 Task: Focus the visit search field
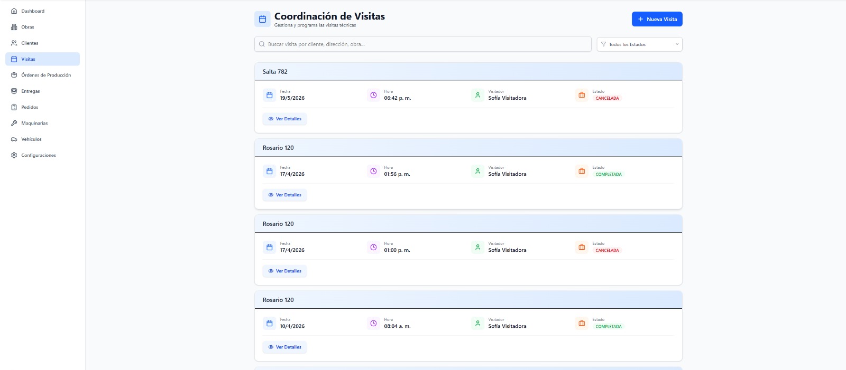pos(422,44)
